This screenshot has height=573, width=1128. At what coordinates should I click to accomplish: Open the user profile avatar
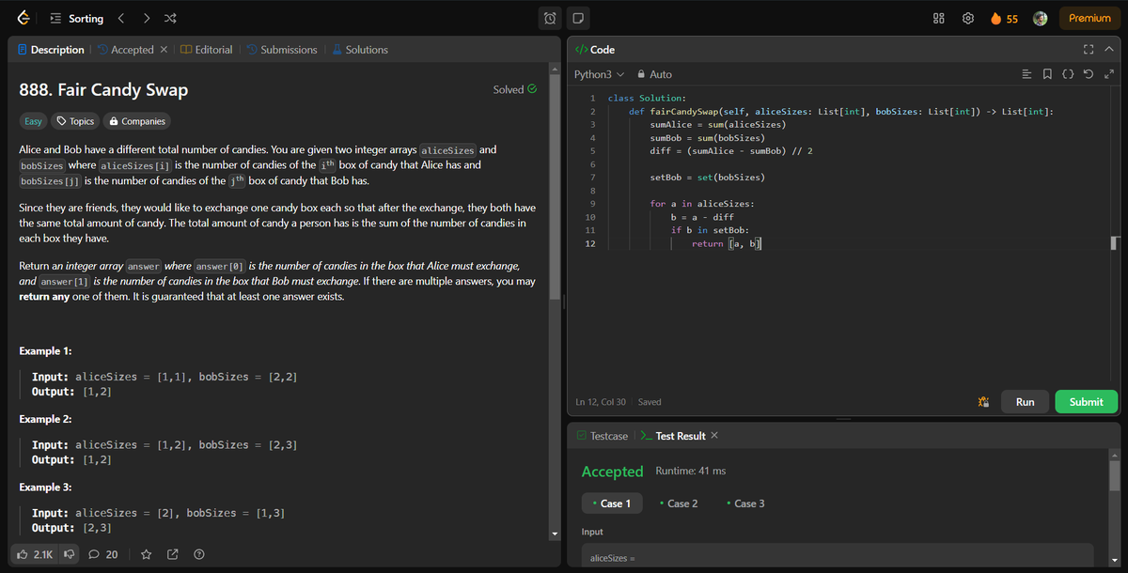coord(1041,18)
